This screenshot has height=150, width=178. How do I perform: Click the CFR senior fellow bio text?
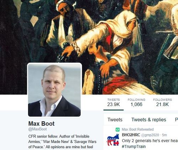click(x=62, y=142)
